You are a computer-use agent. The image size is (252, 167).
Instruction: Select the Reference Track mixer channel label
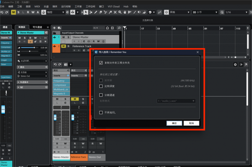(x=79, y=157)
